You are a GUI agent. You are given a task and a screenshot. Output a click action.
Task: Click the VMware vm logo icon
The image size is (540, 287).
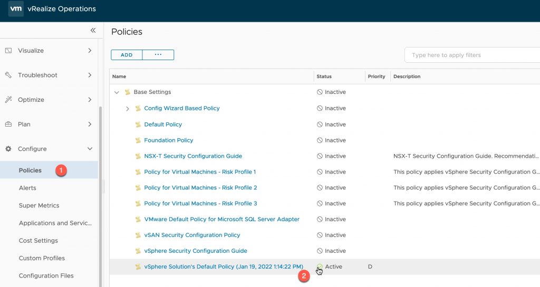[x=16, y=9]
